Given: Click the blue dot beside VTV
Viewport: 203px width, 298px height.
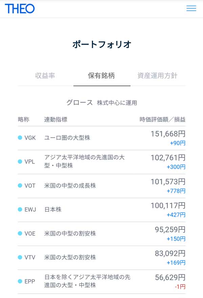Looking at the screenshot, I should [x=20, y=257].
